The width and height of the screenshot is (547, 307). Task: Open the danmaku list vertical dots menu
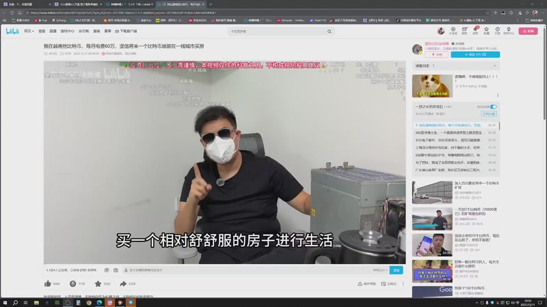click(x=433, y=65)
